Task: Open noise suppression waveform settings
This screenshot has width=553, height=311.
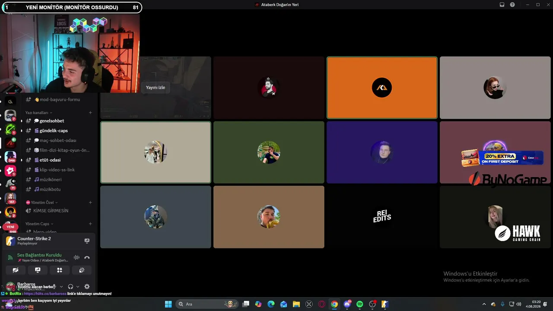Action: pos(76,257)
